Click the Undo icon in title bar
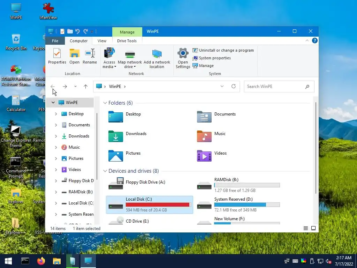 77,31
